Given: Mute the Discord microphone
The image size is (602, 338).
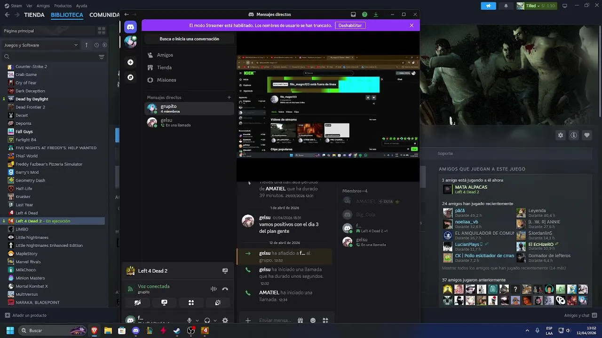Looking at the screenshot, I should 189,321.
